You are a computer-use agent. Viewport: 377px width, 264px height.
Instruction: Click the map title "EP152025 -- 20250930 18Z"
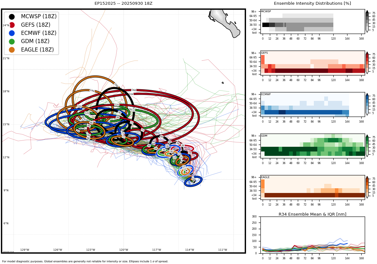(123, 3)
